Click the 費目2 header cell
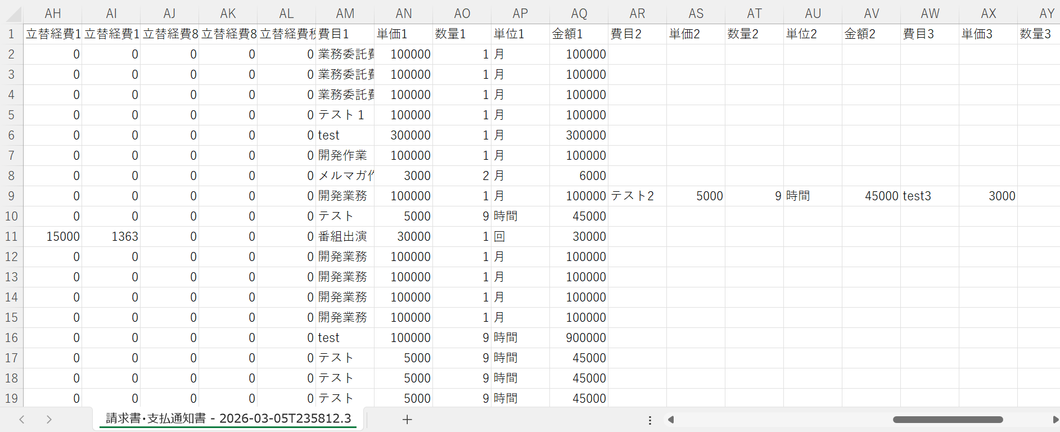1060x432 pixels. coord(638,34)
